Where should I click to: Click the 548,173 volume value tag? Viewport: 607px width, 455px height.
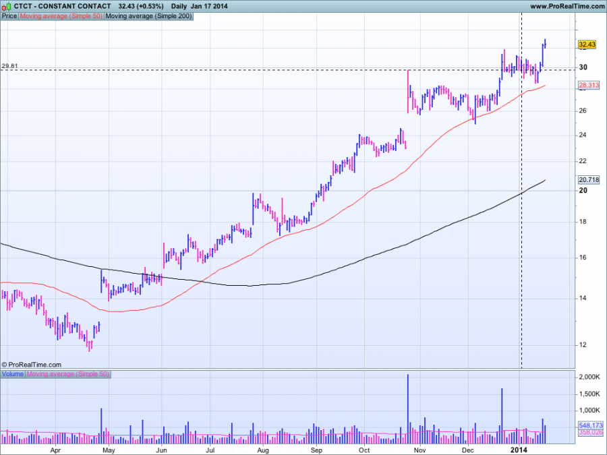(591, 425)
